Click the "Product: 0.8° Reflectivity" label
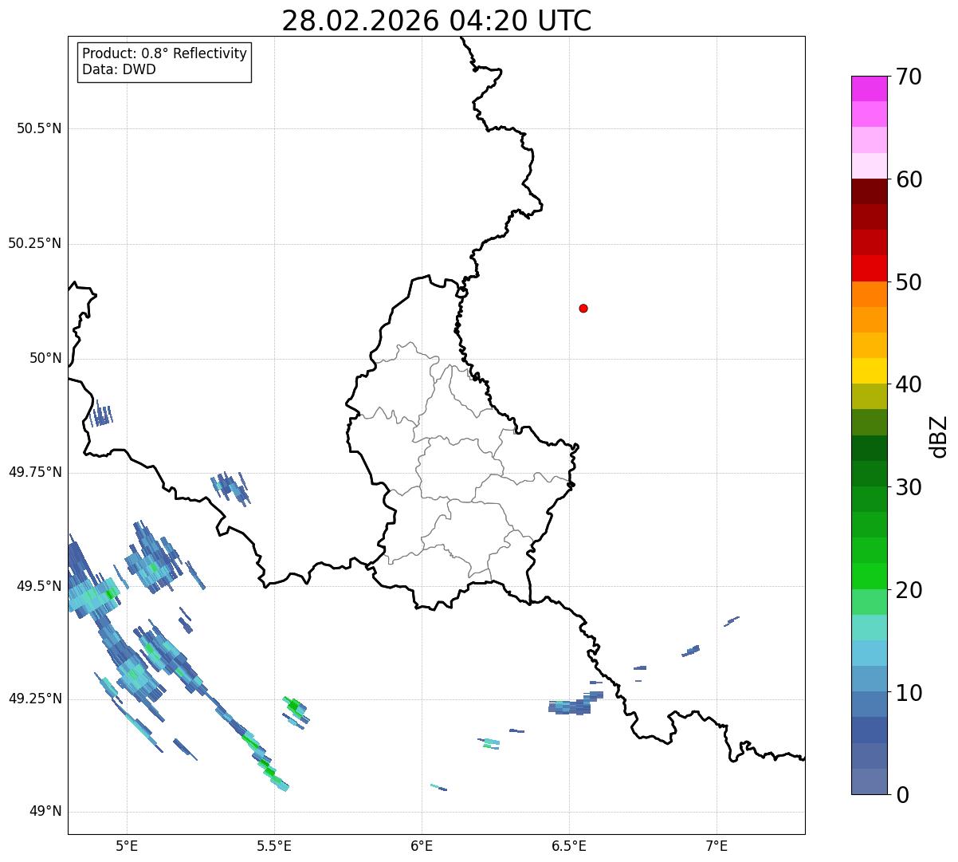This screenshot has width=958, height=862. [x=164, y=53]
